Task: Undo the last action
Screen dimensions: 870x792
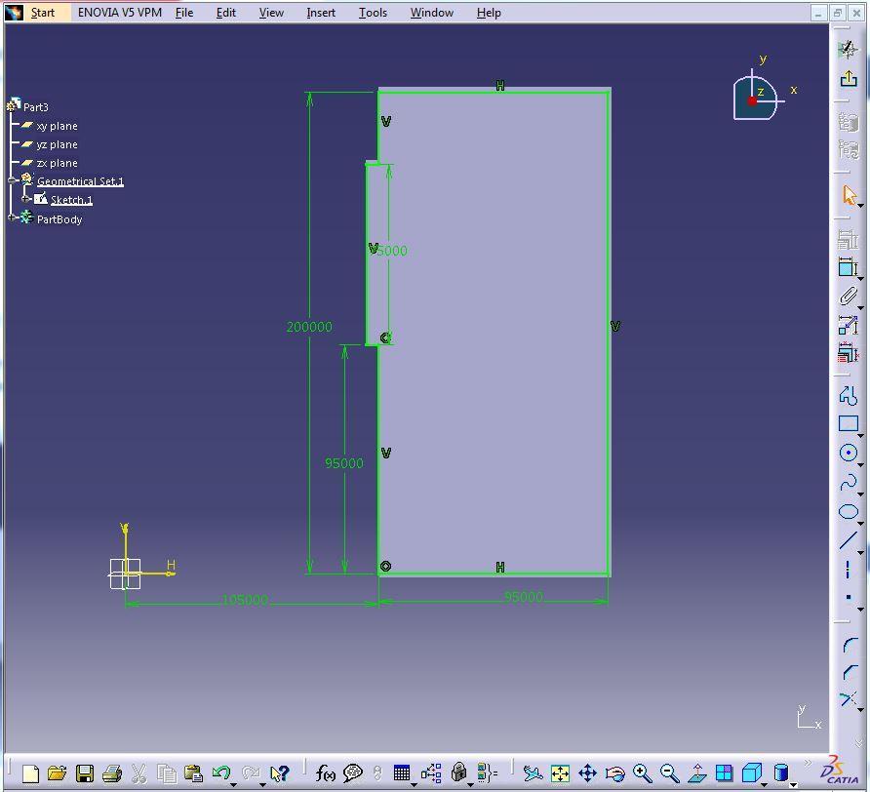Action: 220,772
